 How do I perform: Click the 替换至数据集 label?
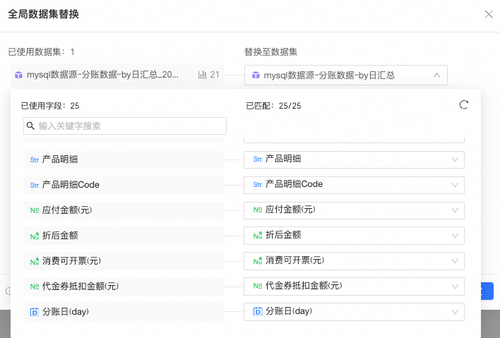click(x=270, y=52)
